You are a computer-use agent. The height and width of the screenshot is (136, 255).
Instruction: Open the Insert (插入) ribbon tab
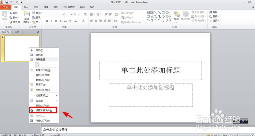point(26,7)
